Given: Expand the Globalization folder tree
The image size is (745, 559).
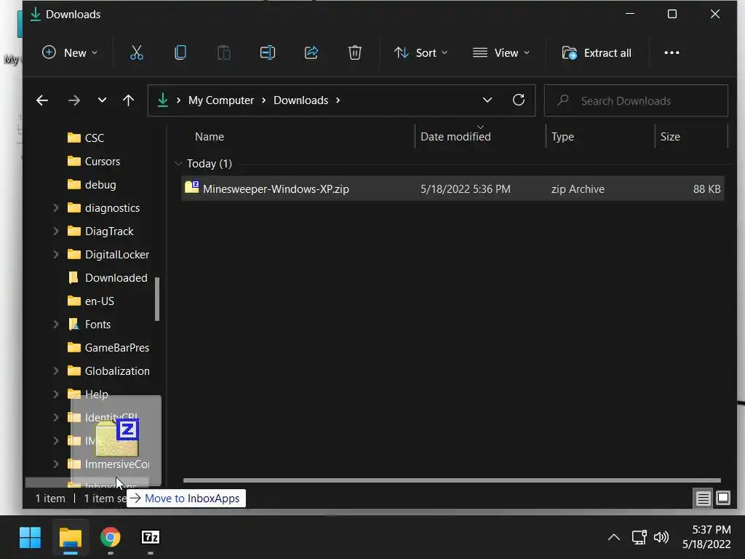Looking at the screenshot, I should [55, 370].
